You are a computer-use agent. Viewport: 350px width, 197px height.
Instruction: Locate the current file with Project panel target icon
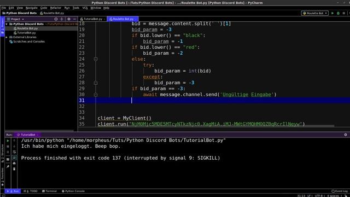pos(56,19)
